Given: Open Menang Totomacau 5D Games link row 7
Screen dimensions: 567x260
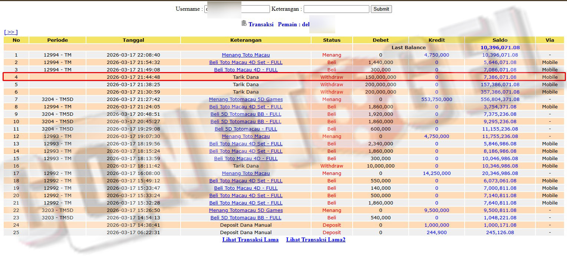Looking at the screenshot, I should pos(246,99).
